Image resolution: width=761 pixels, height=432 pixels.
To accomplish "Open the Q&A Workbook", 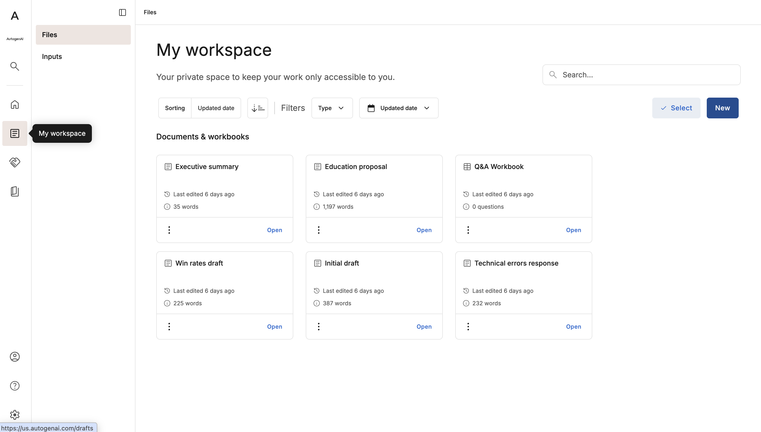I will 573,230.
